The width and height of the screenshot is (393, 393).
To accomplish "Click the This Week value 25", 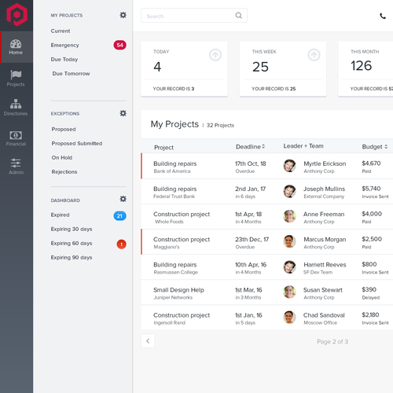I will [x=260, y=67].
